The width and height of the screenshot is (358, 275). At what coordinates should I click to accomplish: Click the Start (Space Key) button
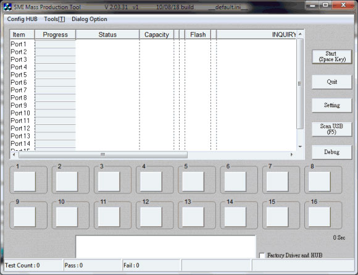pyautogui.click(x=331, y=56)
